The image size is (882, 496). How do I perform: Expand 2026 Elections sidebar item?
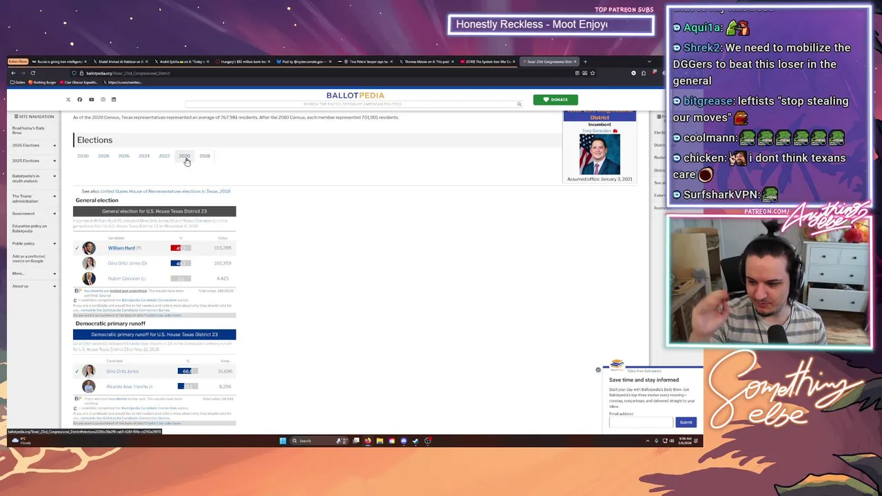coord(54,145)
